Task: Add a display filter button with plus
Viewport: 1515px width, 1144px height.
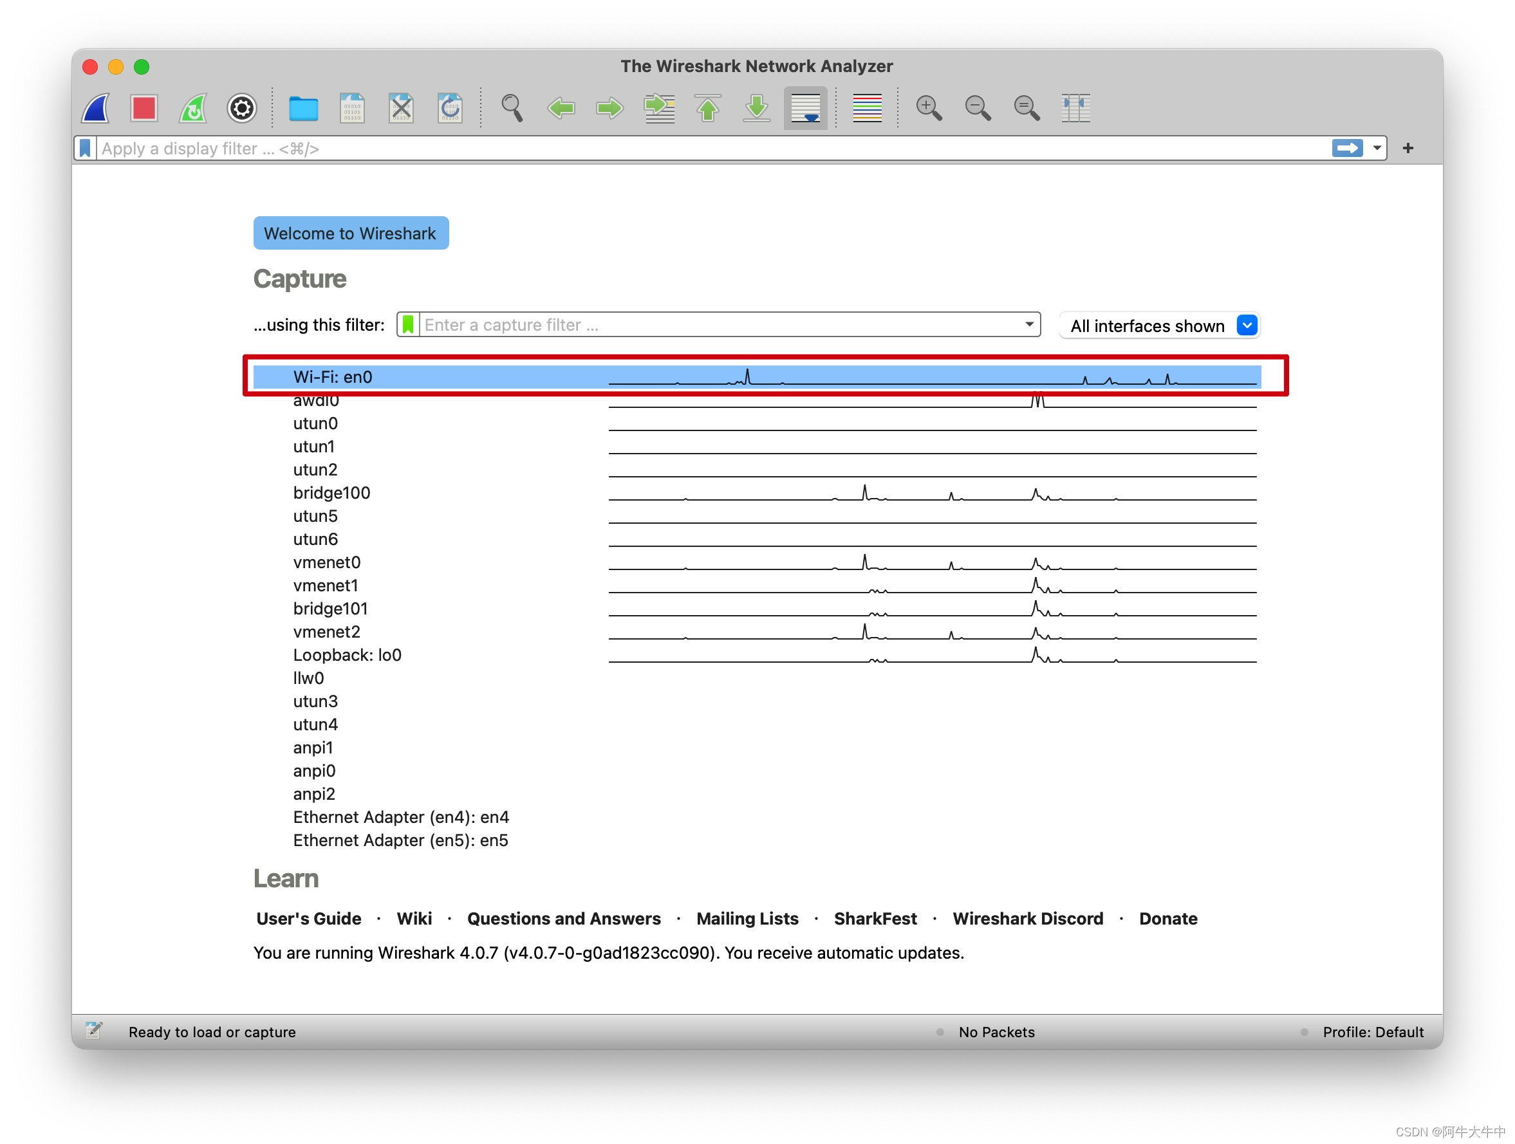Action: (x=1408, y=149)
